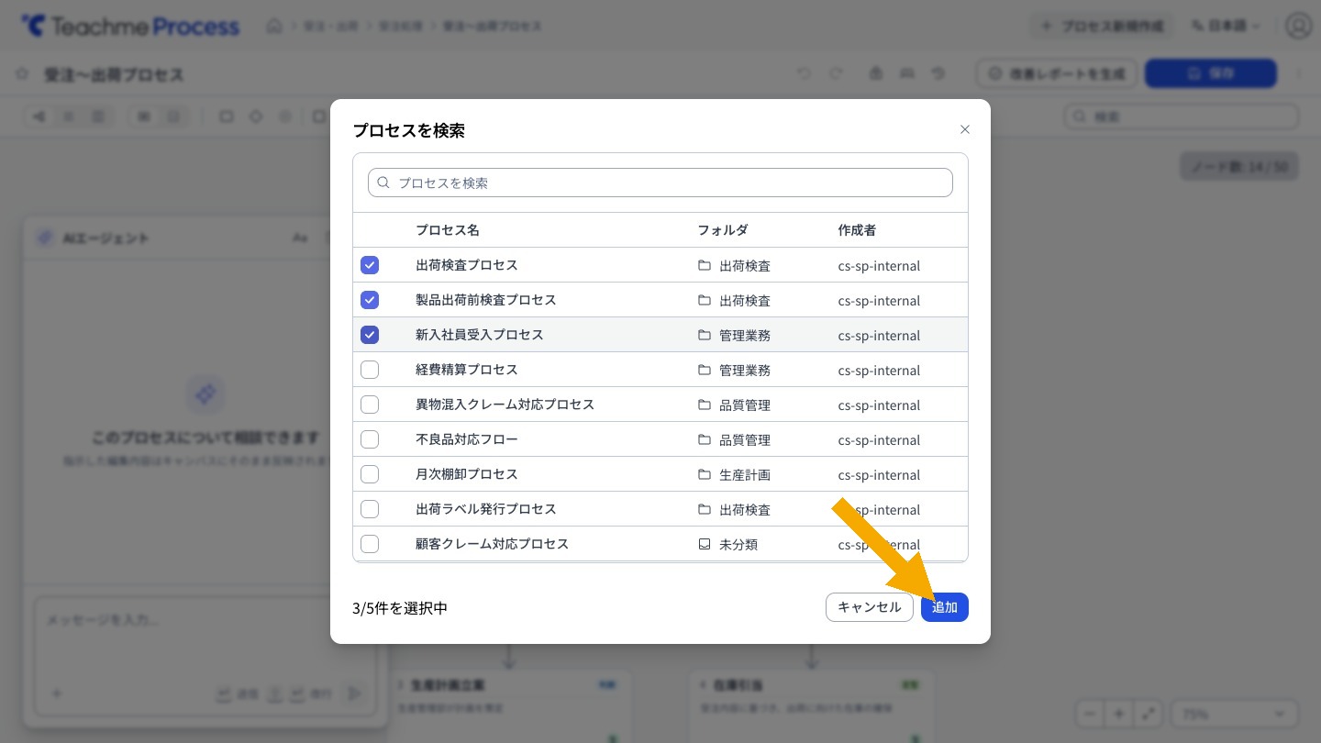
Task: Click the fit-to-screen expand icon
Action: (1149, 714)
